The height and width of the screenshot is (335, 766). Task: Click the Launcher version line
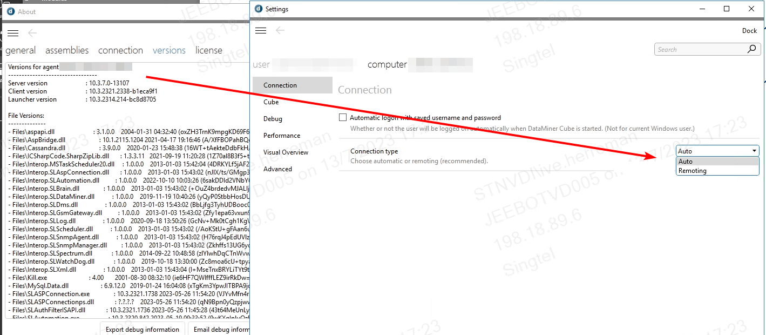[82, 99]
